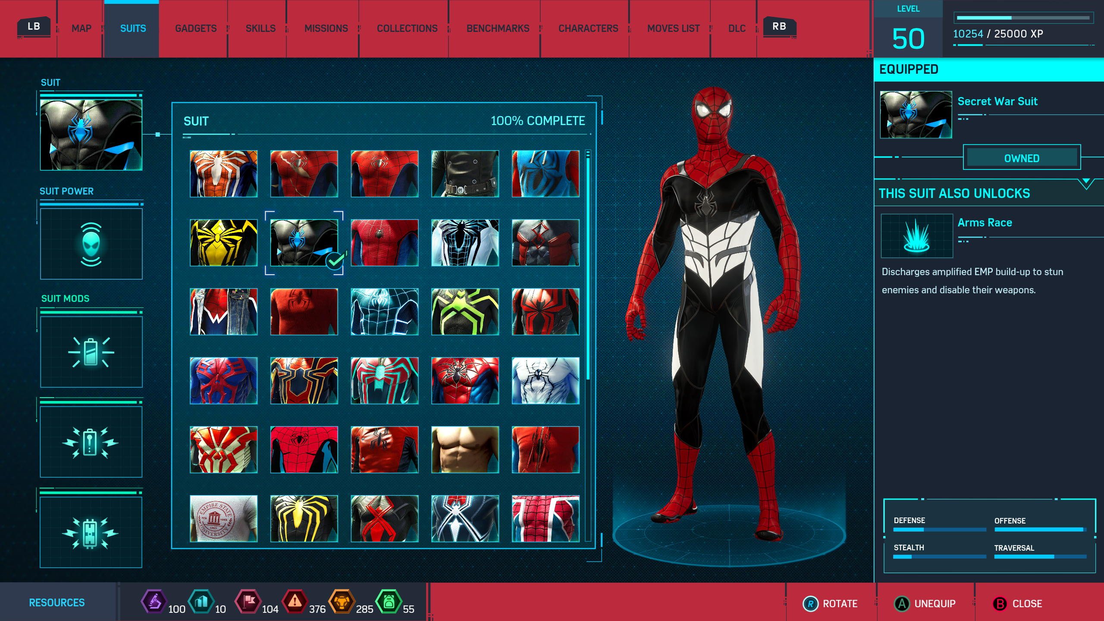Open the first suit mod battery slot
1104x621 pixels.
coord(91,352)
